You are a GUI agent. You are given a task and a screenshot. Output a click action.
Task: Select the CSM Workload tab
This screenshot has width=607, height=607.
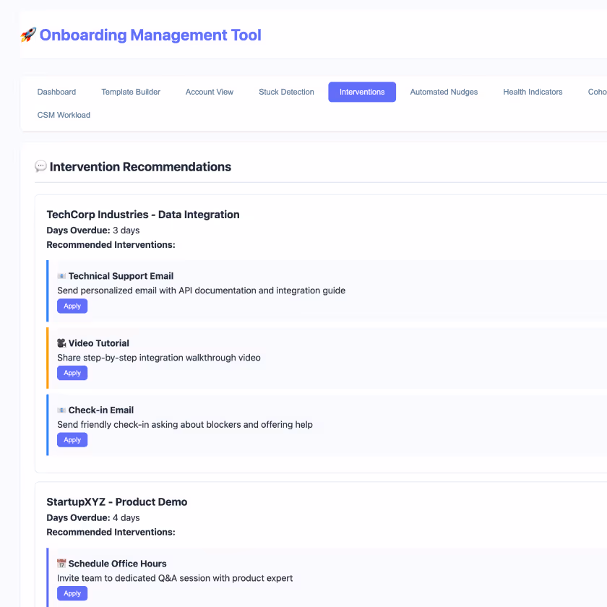pyautogui.click(x=63, y=115)
